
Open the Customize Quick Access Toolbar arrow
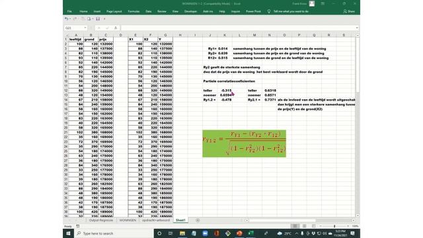click(x=104, y=19)
